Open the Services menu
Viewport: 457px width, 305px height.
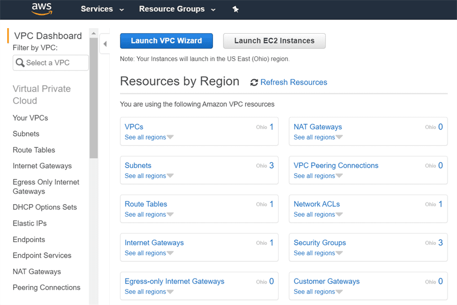point(102,9)
